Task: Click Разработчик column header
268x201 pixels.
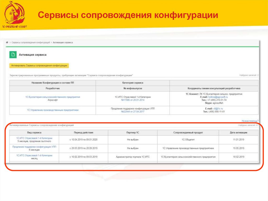Action: click(53, 89)
